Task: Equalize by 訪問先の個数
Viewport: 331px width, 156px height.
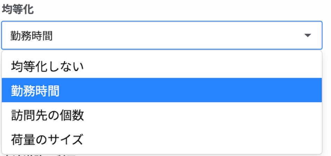Action: coord(47,115)
